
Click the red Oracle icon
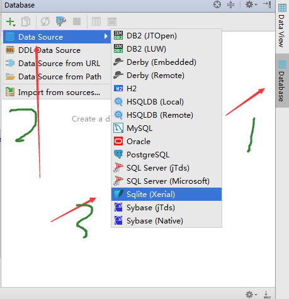[118, 141]
